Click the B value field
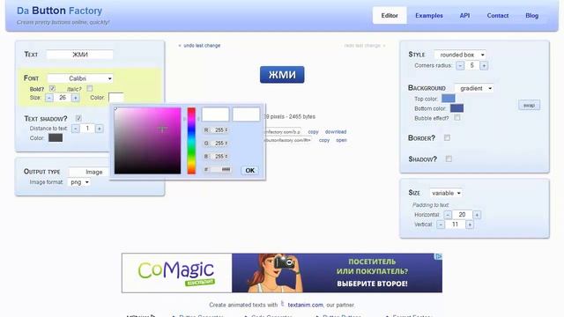Viewport: 564px width, 317px height. (x=219, y=157)
